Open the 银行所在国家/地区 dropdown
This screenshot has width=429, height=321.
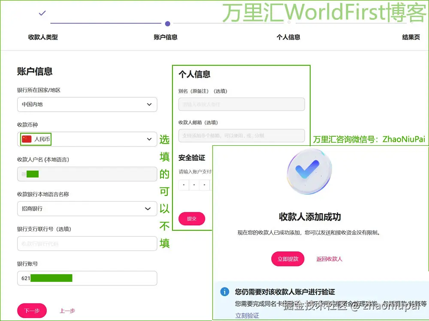[87, 104]
